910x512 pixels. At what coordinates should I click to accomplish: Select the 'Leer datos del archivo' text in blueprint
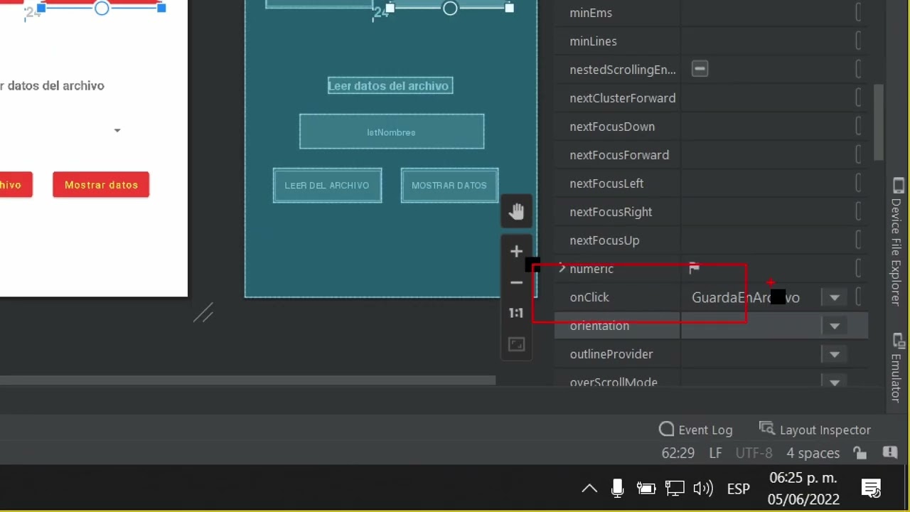point(390,85)
